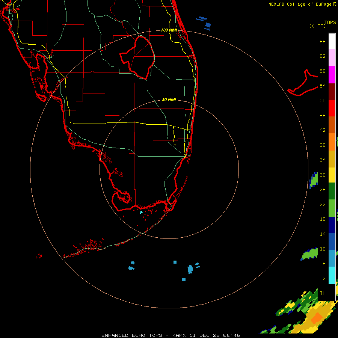Image resolution: width=338 pixels, height=338 pixels.
Task: Click the TH threshold label in legend
Action: point(323,293)
